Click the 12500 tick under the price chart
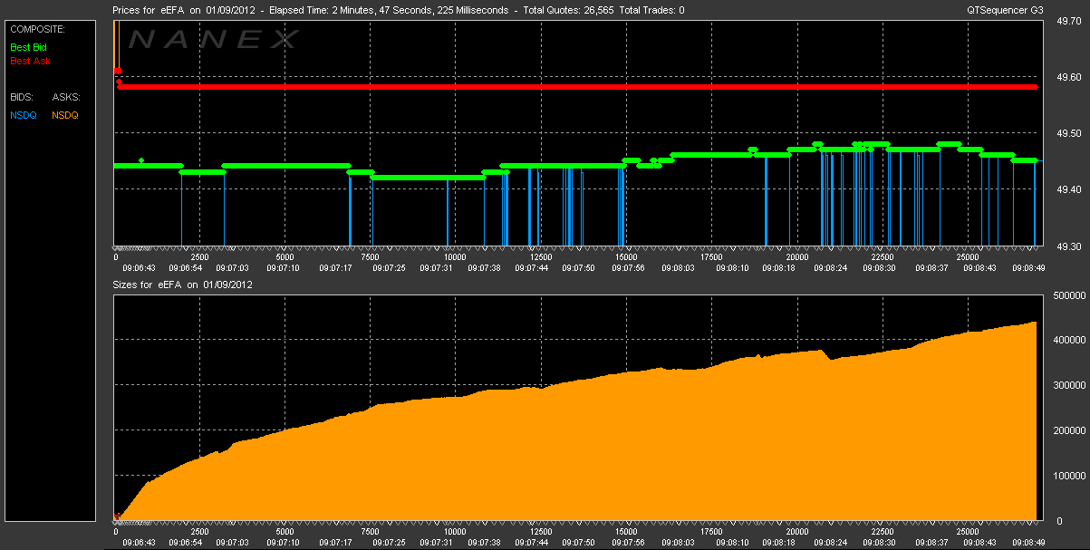 click(x=540, y=257)
